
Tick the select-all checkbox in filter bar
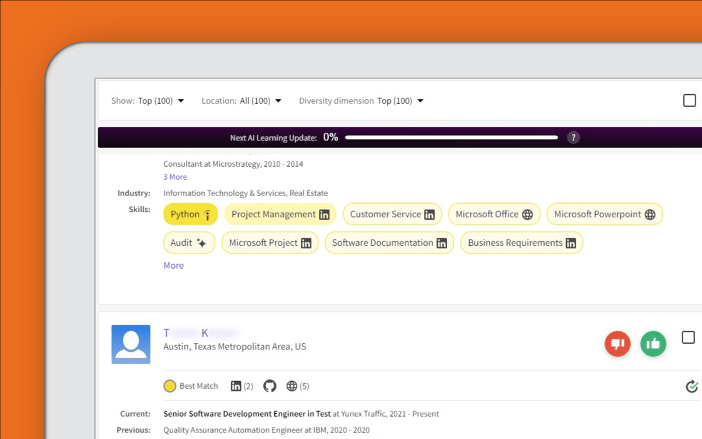pyautogui.click(x=690, y=100)
